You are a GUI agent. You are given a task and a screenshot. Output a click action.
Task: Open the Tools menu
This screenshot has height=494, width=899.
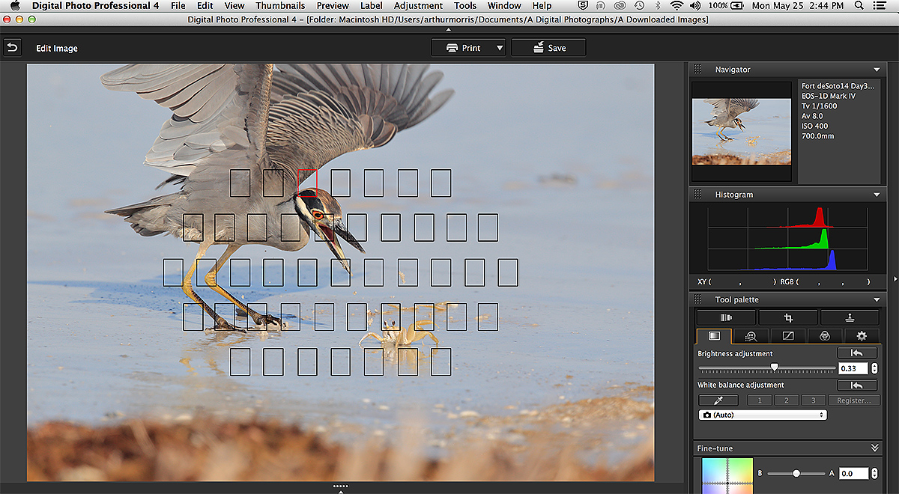[465, 6]
